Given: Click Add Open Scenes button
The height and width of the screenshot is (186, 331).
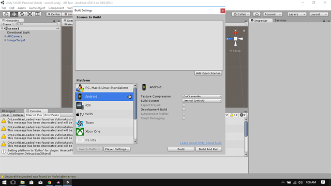Looking at the screenshot, I should coord(208,73).
